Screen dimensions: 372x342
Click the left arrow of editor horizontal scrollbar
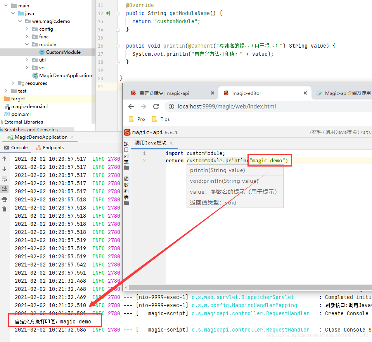click(126, 287)
